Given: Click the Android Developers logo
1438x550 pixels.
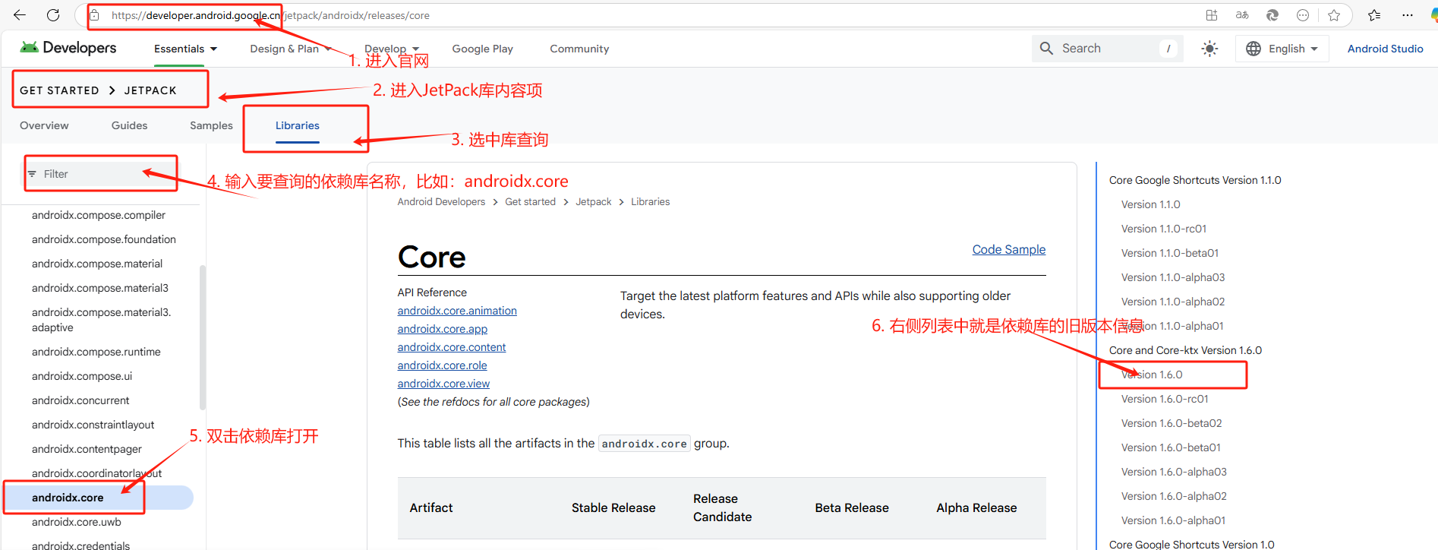Looking at the screenshot, I should (x=68, y=48).
